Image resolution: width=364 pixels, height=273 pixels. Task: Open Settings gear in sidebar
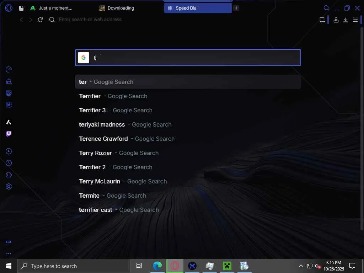[9, 186]
